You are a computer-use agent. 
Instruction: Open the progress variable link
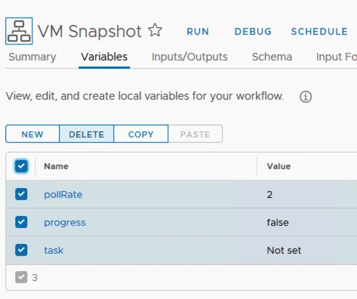[x=65, y=223]
